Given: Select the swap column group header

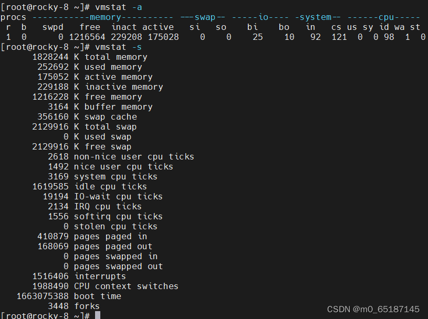Looking at the screenshot, I should click(203, 17).
